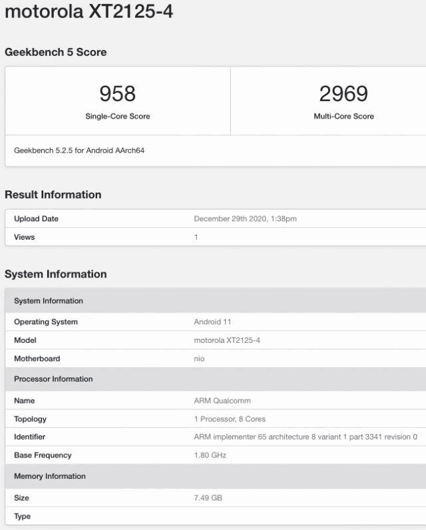
Task: Click the large 'System Information' section heading
Action: coord(56,274)
